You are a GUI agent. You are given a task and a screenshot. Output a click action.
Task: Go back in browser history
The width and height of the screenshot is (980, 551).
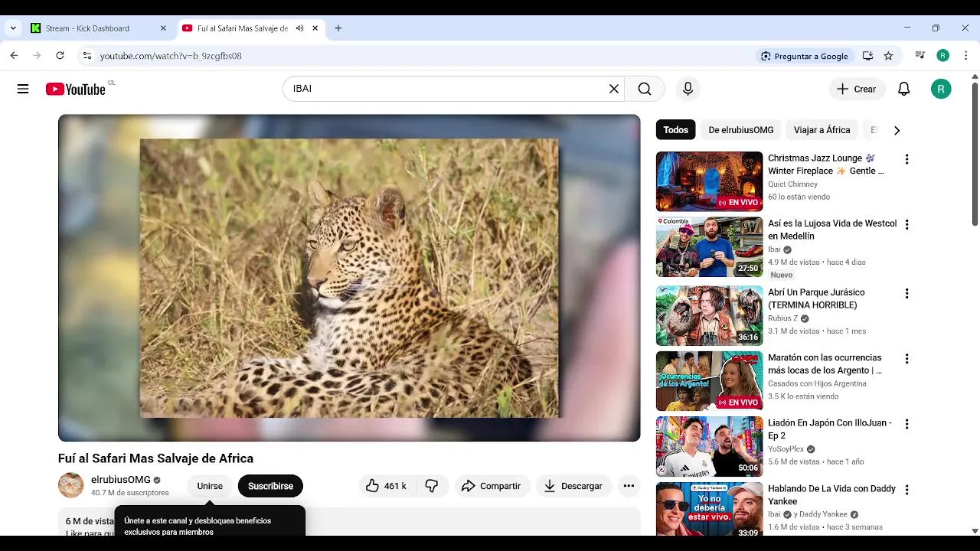14,56
